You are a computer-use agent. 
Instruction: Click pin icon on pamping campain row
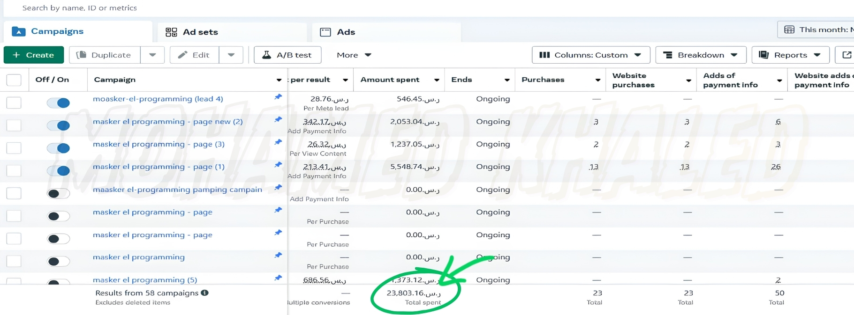(x=278, y=187)
